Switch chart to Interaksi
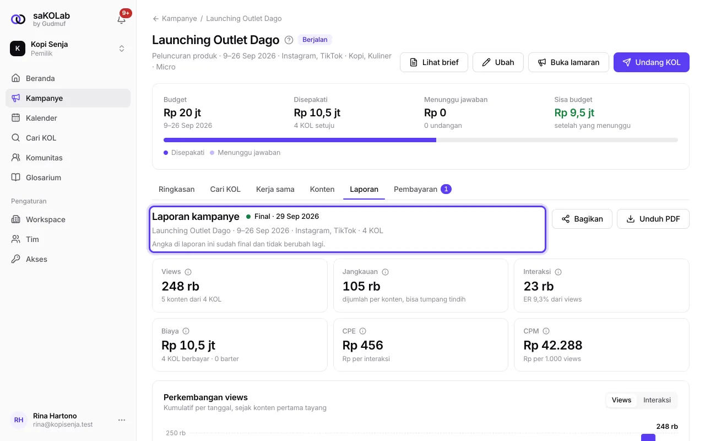 (657, 400)
